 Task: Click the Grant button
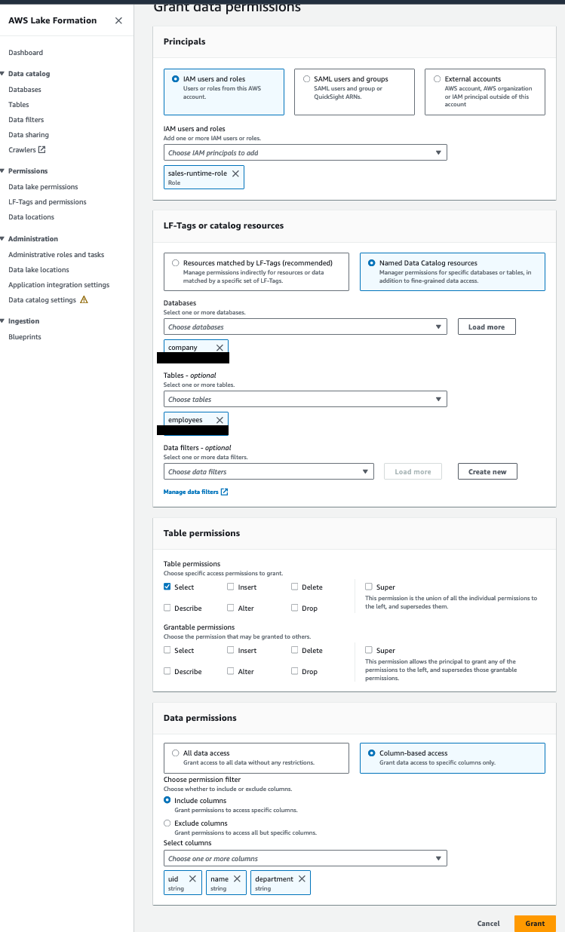click(x=535, y=923)
